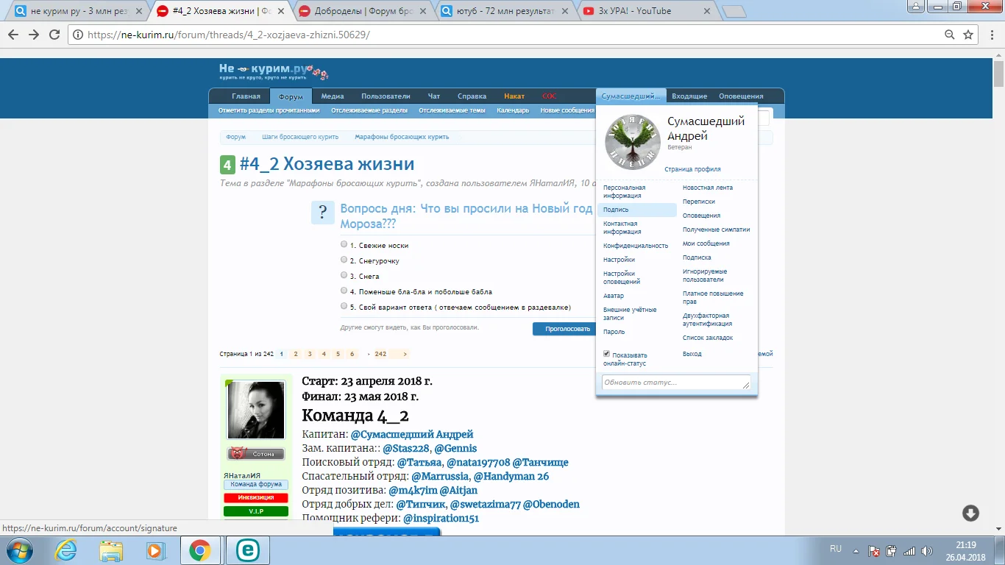The image size is (1005, 565).
Task: Collapse the Сумасшедший account dropdown
Action: point(631,96)
